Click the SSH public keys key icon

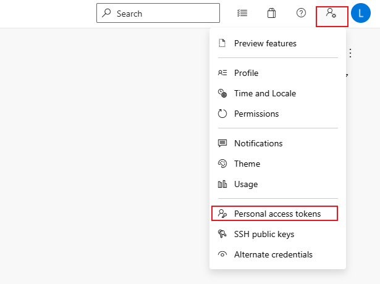[222, 234]
